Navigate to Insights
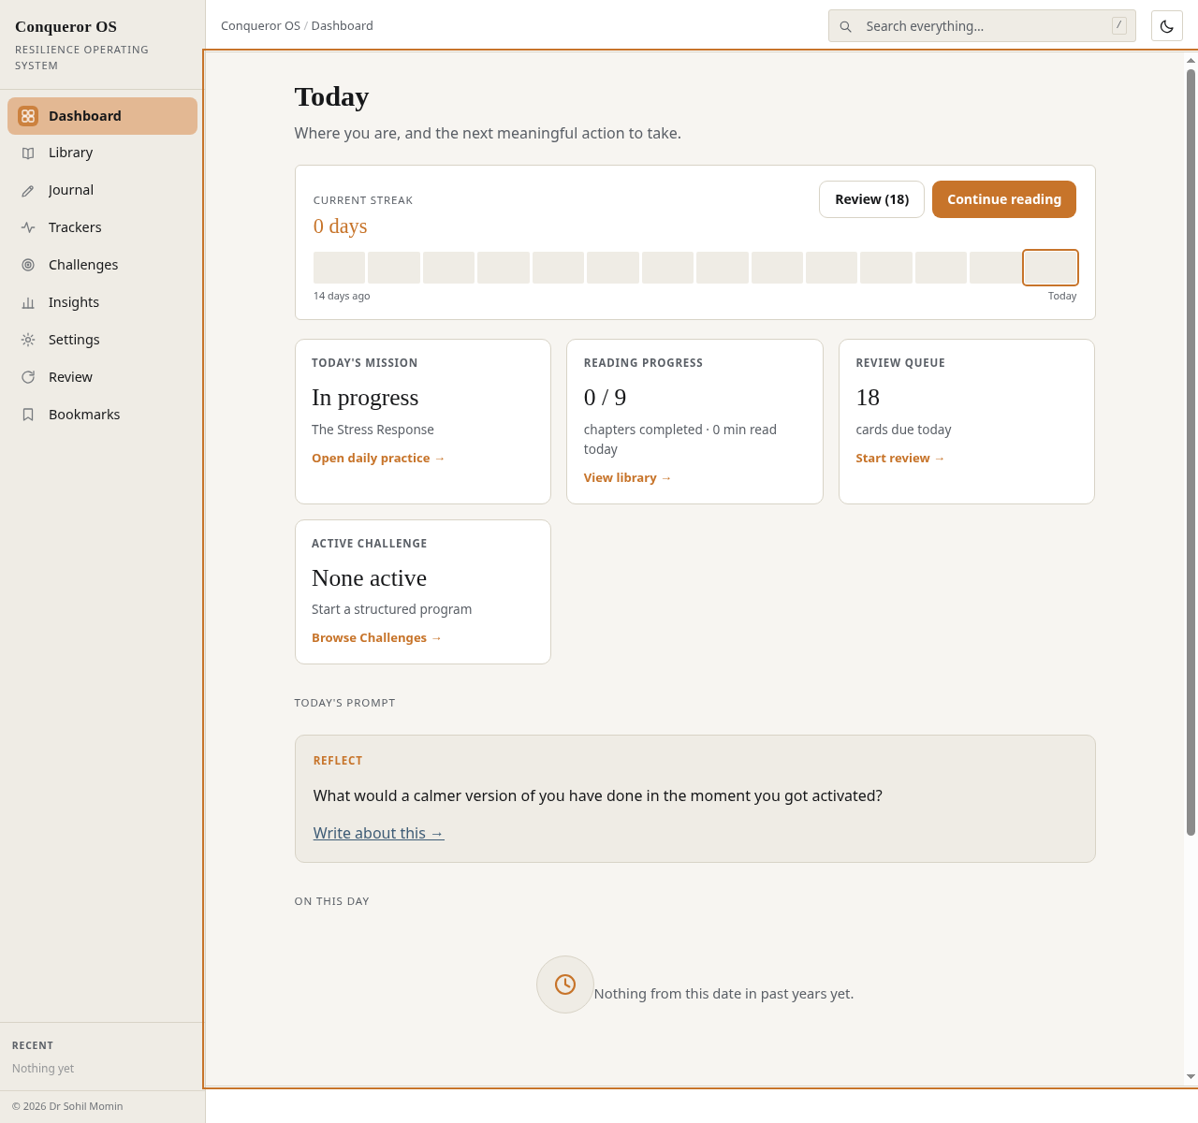Image resolution: width=1198 pixels, height=1123 pixels. 103,302
